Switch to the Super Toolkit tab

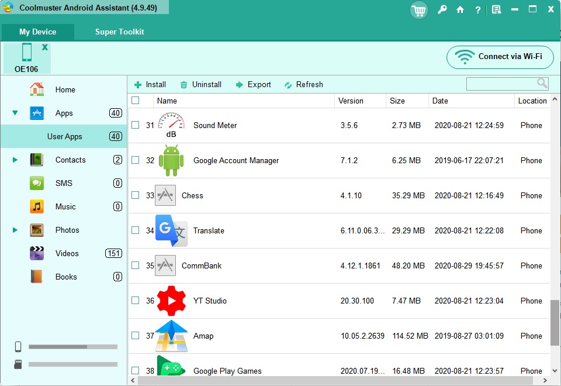pyautogui.click(x=119, y=32)
